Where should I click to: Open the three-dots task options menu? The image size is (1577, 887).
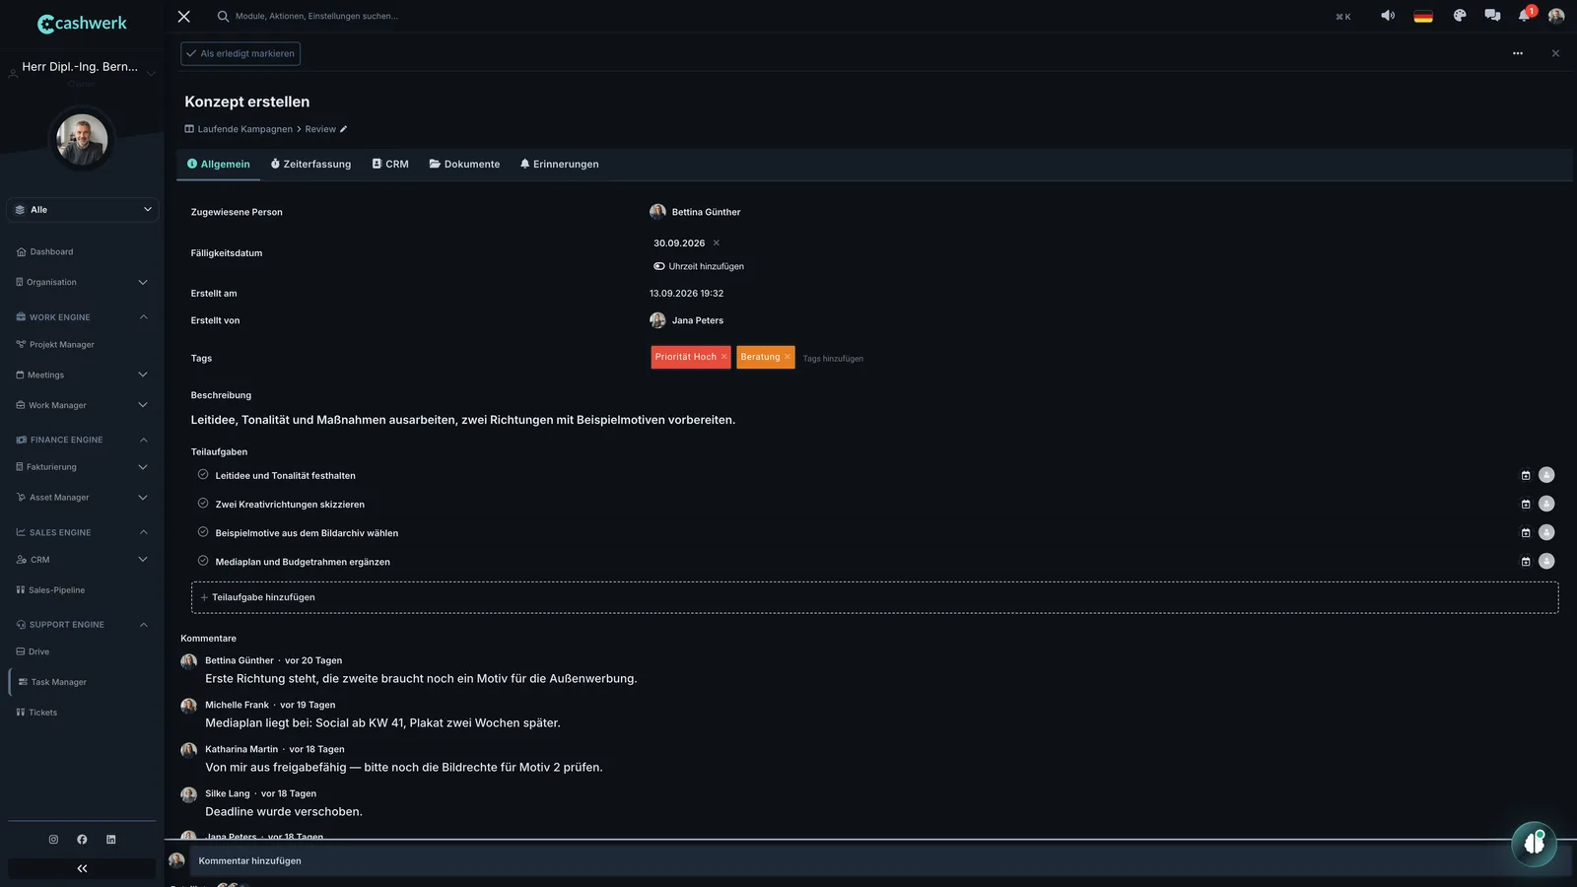(x=1518, y=53)
